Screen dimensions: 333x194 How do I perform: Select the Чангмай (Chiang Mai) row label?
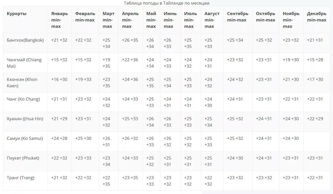tap(24, 63)
